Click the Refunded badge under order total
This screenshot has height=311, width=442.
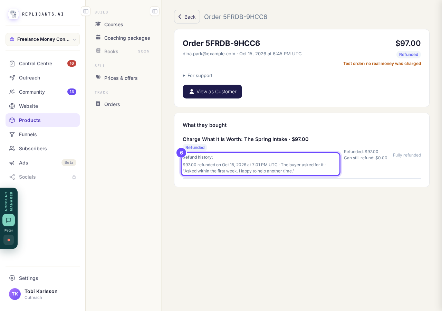tap(409, 55)
